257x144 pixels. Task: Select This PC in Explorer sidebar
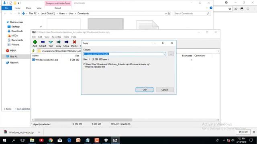14,56
